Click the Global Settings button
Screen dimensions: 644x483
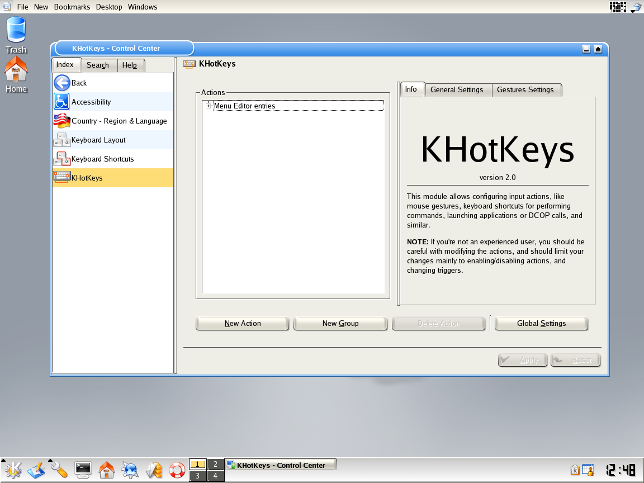tap(541, 324)
